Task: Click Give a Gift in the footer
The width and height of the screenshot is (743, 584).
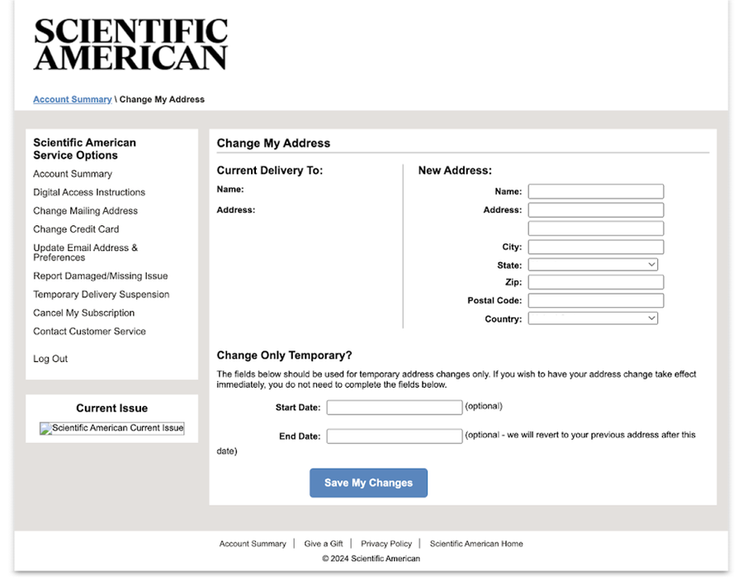Action: click(x=324, y=544)
